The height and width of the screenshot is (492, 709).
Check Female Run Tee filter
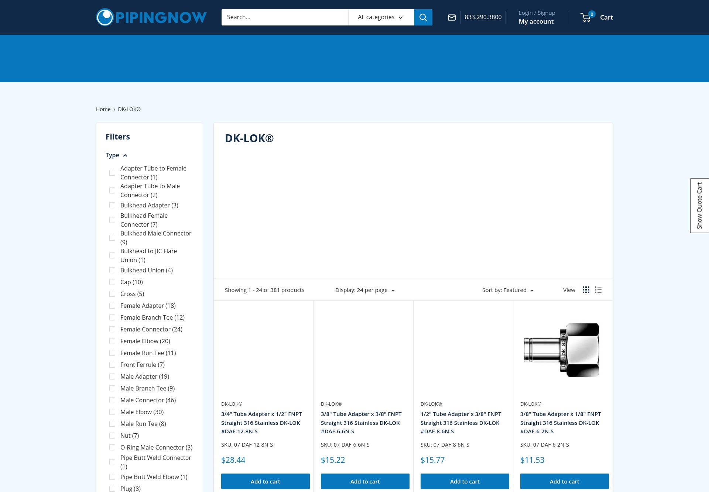[112, 353]
